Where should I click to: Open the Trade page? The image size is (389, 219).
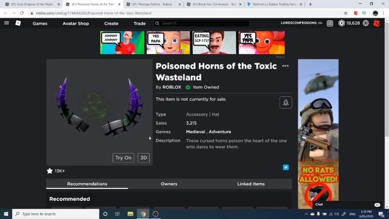pos(139,24)
